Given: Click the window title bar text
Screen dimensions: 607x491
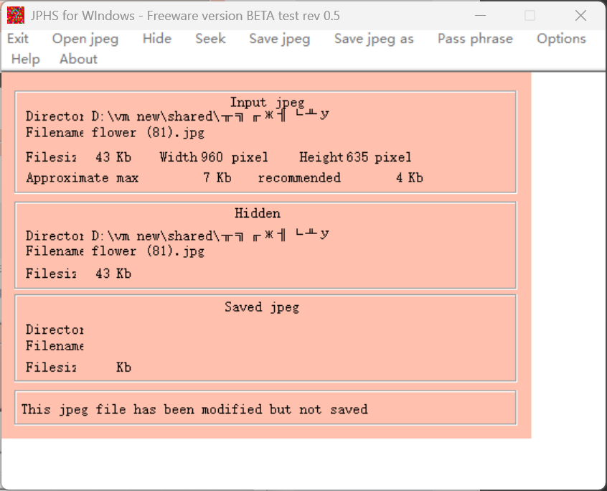Looking at the screenshot, I should point(185,15).
